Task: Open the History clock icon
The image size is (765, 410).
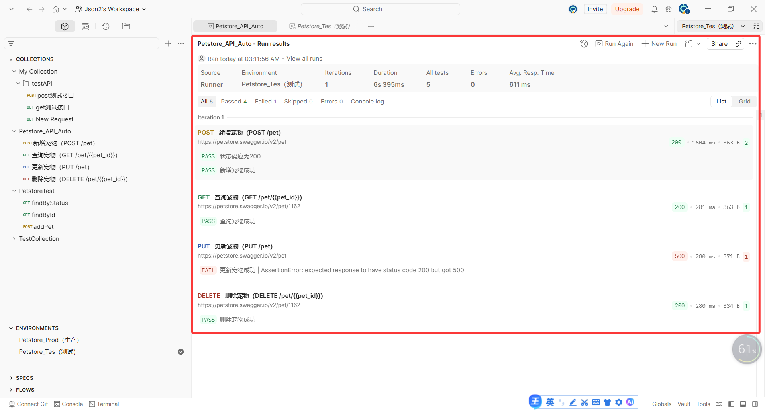Action: [x=106, y=26]
